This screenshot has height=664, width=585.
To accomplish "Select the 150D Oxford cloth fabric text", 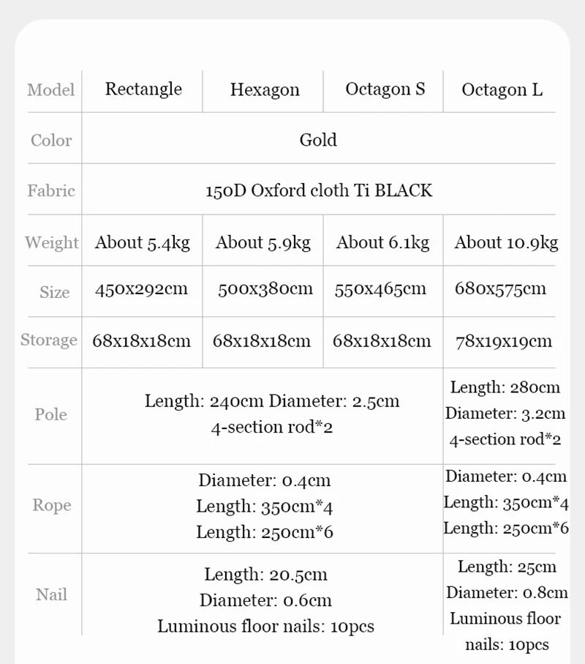I will point(318,191).
